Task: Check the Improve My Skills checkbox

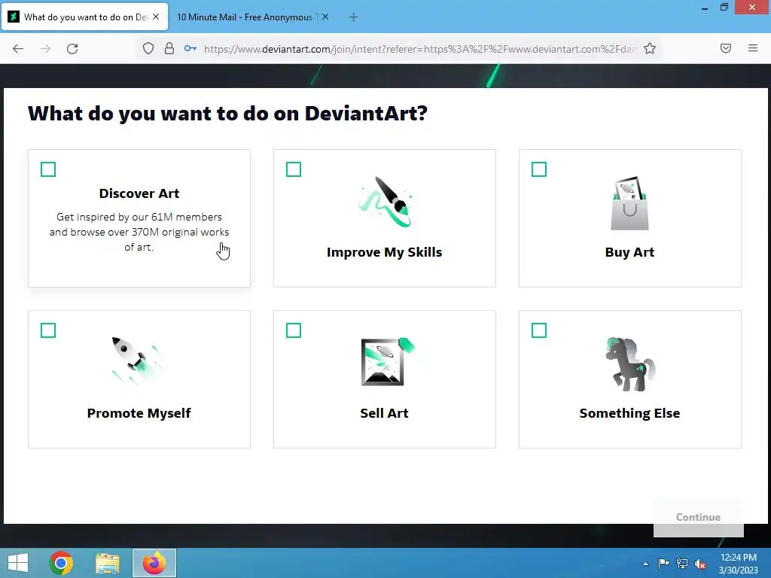Action: pos(294,169)
